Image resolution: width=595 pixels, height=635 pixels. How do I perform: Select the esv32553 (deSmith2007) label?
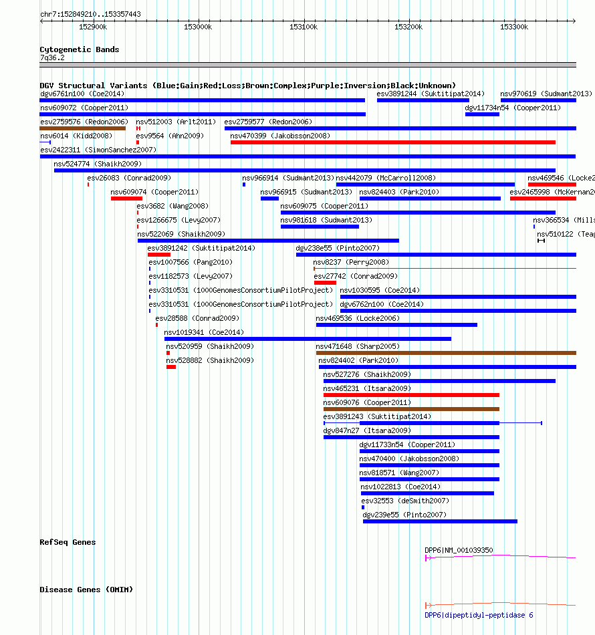click(405, 501)
